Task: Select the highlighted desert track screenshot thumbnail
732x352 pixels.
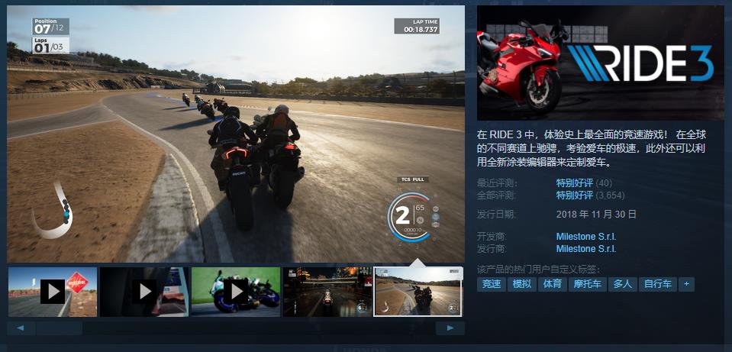Action: [418, 292]
